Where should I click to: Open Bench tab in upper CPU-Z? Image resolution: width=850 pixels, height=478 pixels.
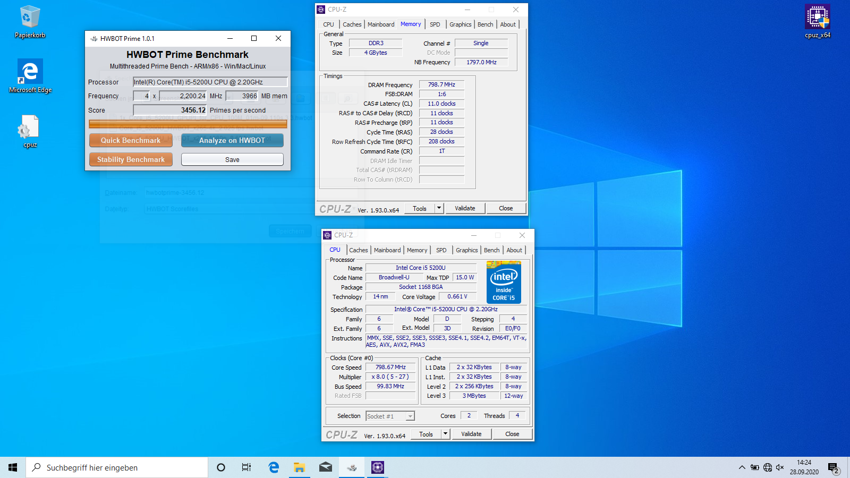(485, 24)
